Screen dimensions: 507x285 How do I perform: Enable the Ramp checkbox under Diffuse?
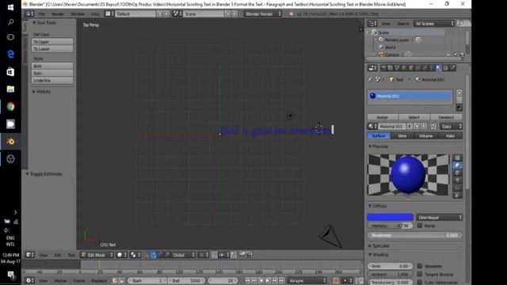pos(420,226)
